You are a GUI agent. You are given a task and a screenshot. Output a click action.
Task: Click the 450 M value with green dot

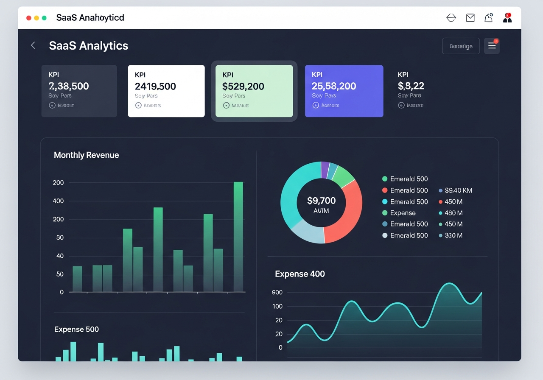coord(453,224)
